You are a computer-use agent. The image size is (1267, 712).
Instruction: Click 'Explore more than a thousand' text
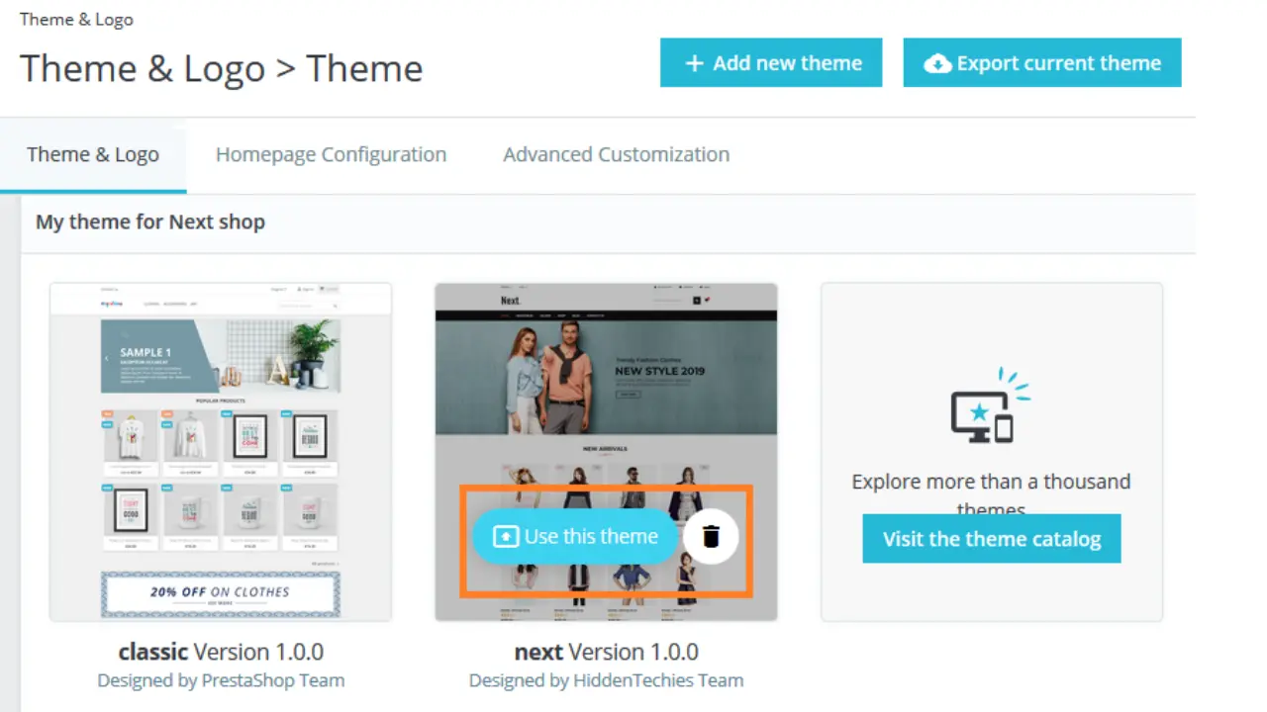pyautogui.click(x=991, y=482)
